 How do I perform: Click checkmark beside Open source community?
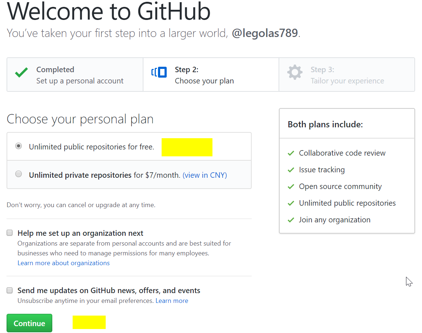tap(291, 186)
